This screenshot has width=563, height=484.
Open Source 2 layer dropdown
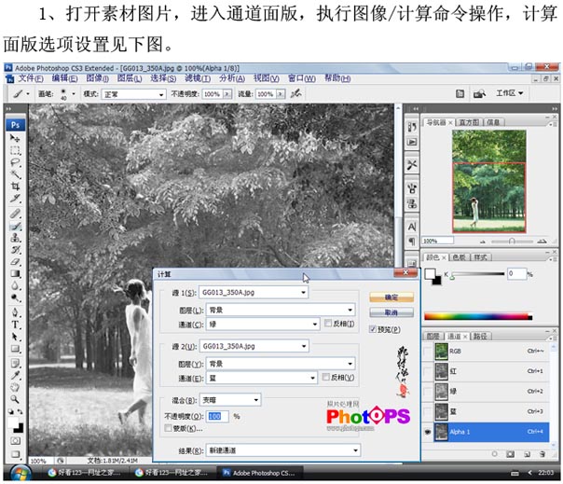[281, 364]
